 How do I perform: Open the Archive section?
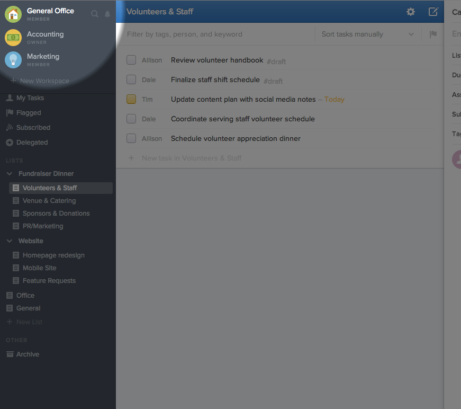coord(28,354)
